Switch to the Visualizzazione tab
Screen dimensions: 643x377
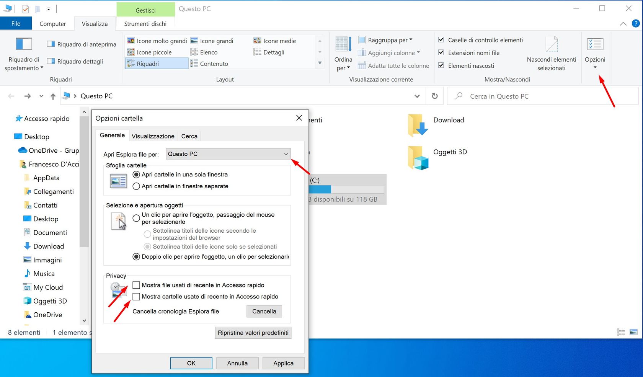tap(153, 136)
